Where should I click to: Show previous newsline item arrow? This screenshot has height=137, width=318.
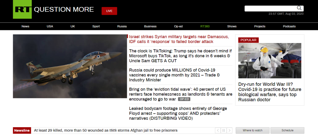tap(218, 131)
